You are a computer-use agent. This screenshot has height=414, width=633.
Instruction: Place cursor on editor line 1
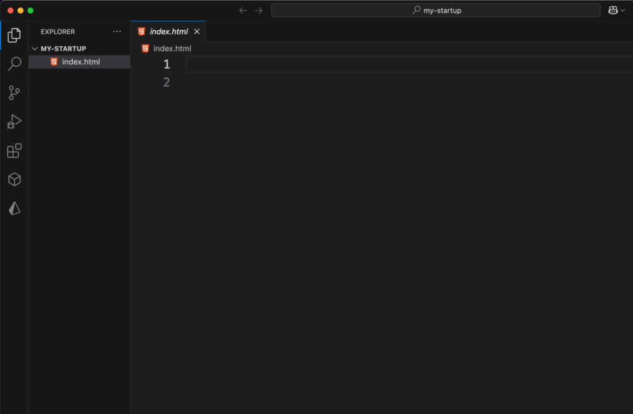click(371, 64)
